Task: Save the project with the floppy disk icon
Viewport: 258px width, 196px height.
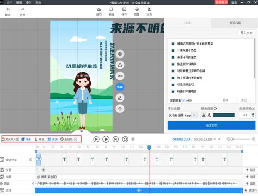Action: (124, 9)
